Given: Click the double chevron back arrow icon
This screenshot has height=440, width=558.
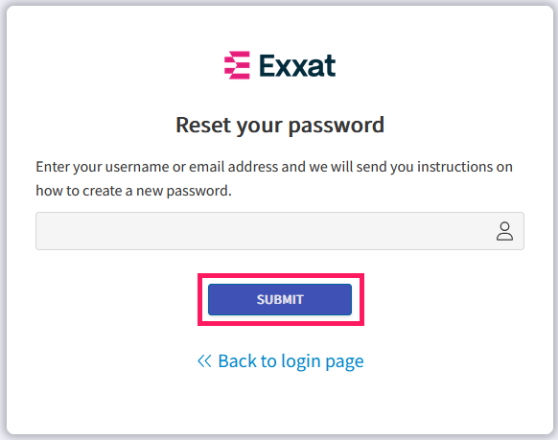Looking at the screenshot, I should point(204,360).
